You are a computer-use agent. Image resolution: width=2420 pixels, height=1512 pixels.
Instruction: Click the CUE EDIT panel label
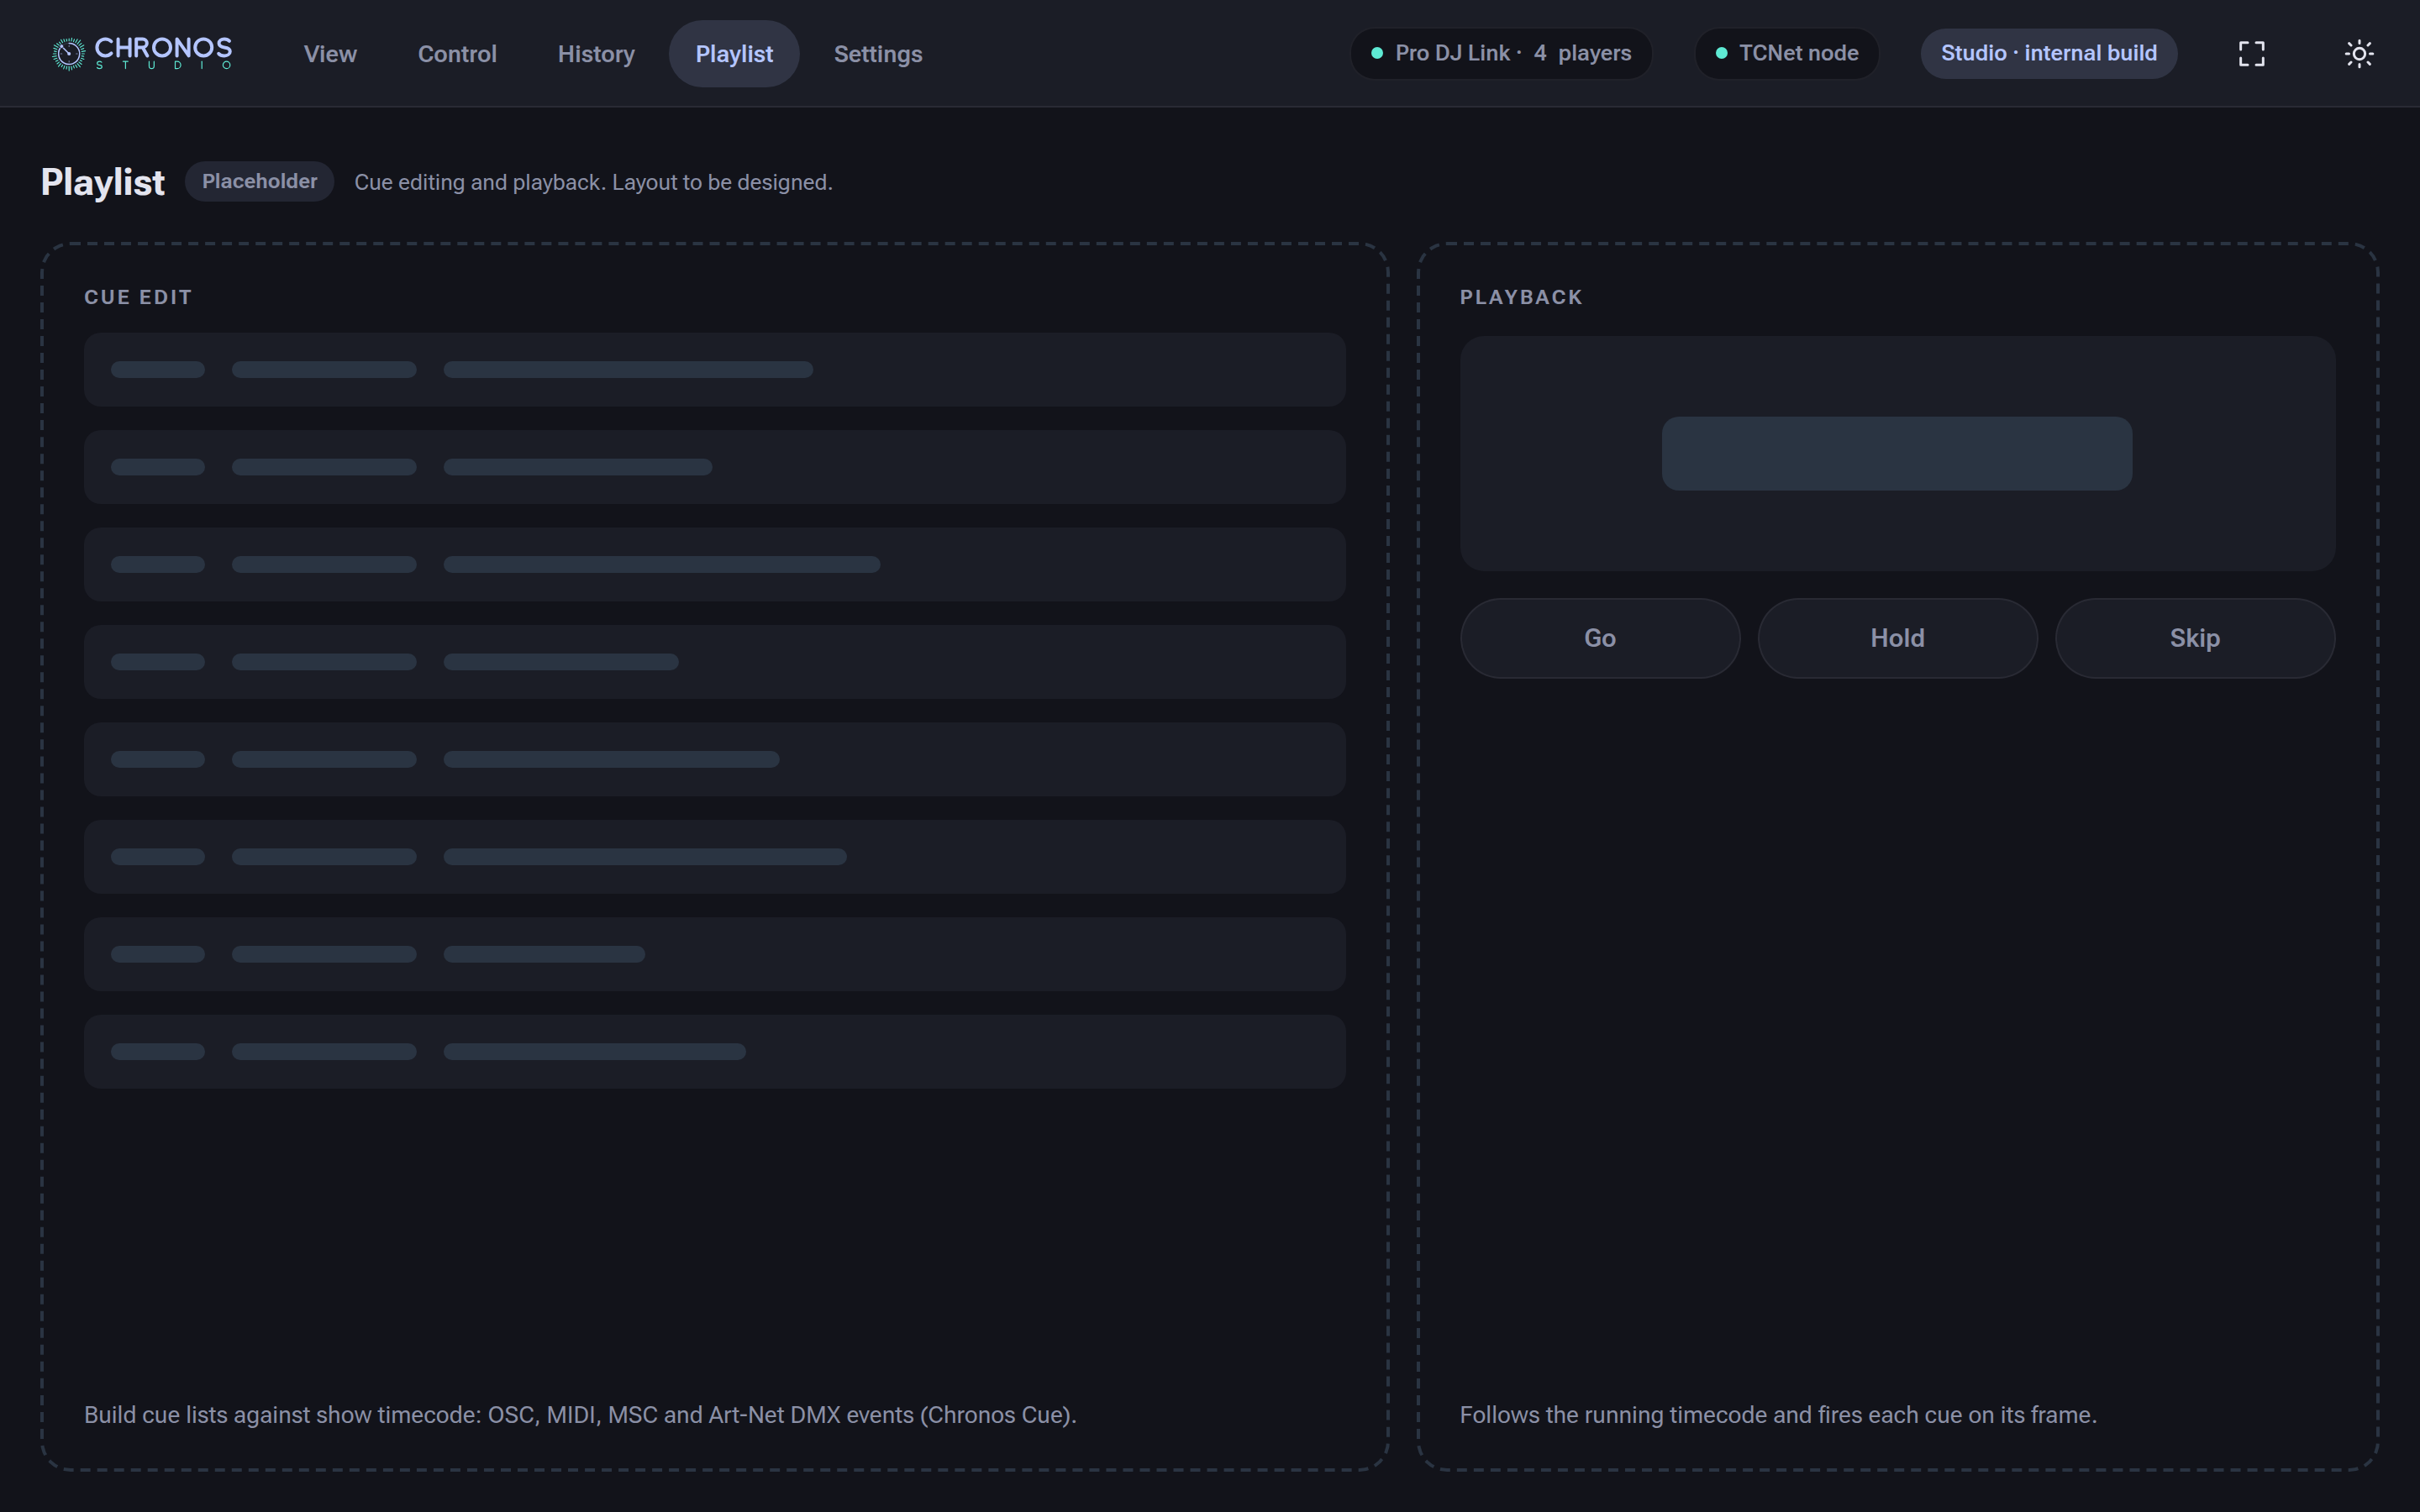coord(138,297)
